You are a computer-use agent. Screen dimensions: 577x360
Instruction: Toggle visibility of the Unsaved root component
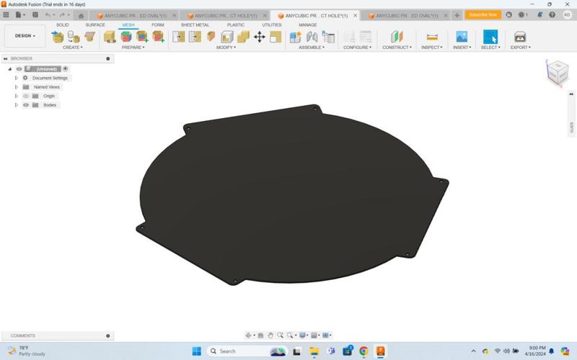pos(19,69)
